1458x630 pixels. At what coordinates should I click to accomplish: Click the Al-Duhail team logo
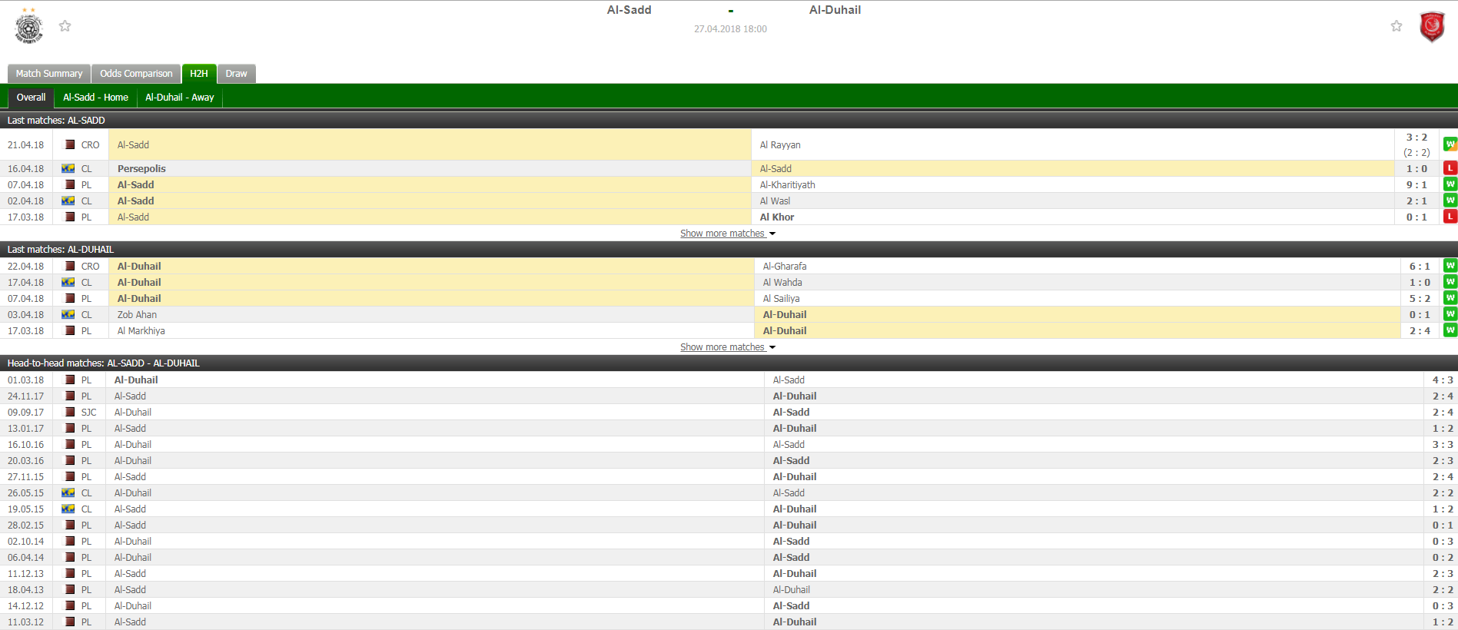click(1431, 27)
